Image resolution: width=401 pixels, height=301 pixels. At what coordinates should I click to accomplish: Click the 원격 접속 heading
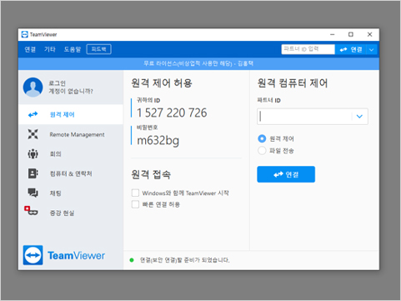[151, 174]
